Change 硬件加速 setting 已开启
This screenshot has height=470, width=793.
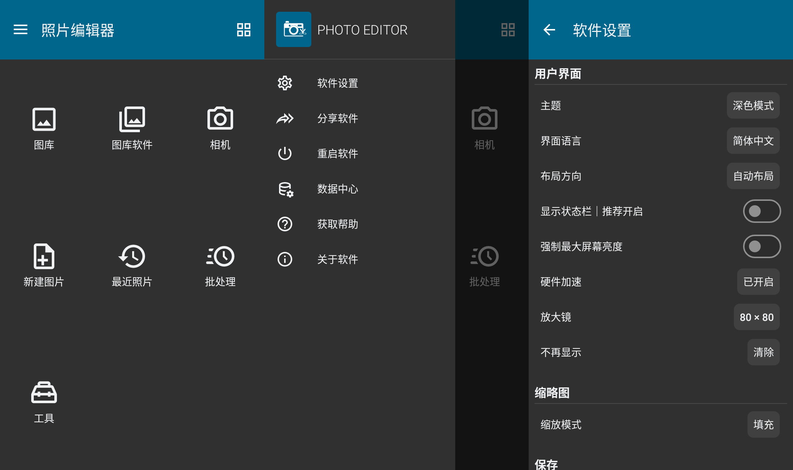coord(758,282)
